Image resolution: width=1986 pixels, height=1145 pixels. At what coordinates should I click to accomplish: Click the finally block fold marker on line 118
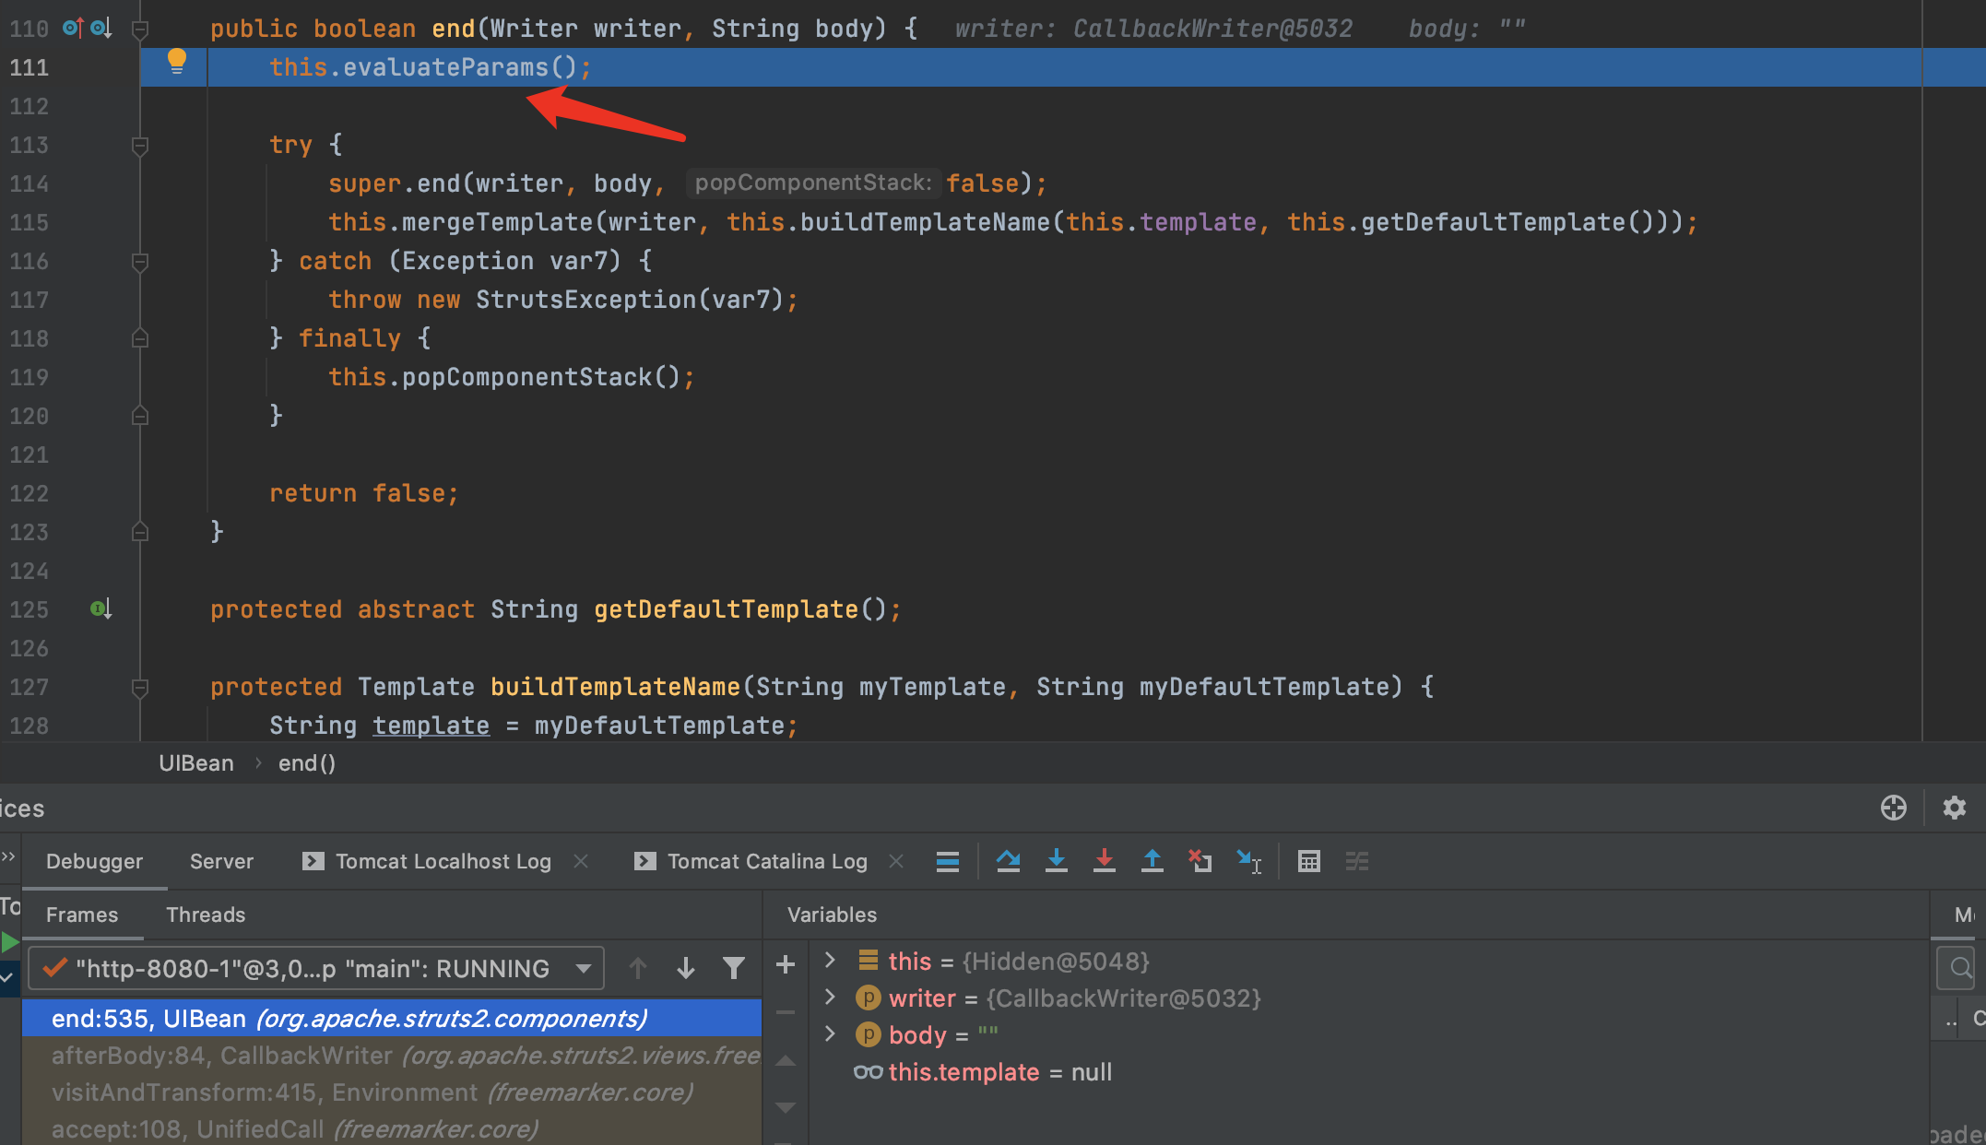pyautogui.click(x=140, y=338)
